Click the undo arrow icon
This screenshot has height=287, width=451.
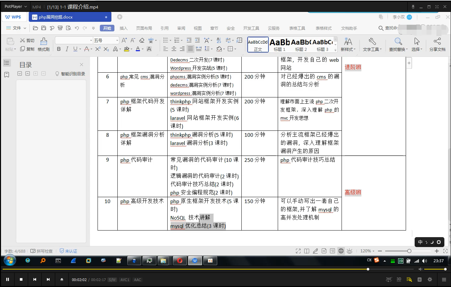point(77,28)
